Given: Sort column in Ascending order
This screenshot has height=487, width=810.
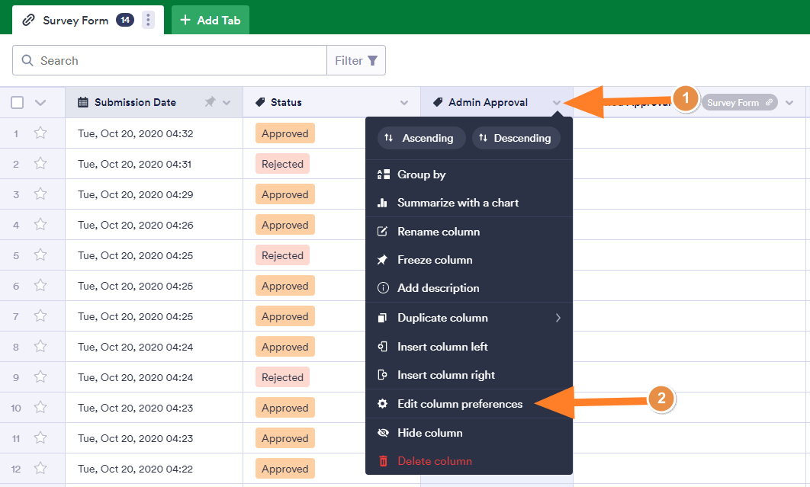Looking at the screenshot, I should pyautogui.click(x=419, y=138).
